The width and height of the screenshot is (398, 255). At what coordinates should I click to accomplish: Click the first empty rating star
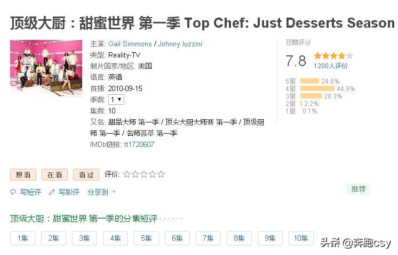[x=127, y=174]
